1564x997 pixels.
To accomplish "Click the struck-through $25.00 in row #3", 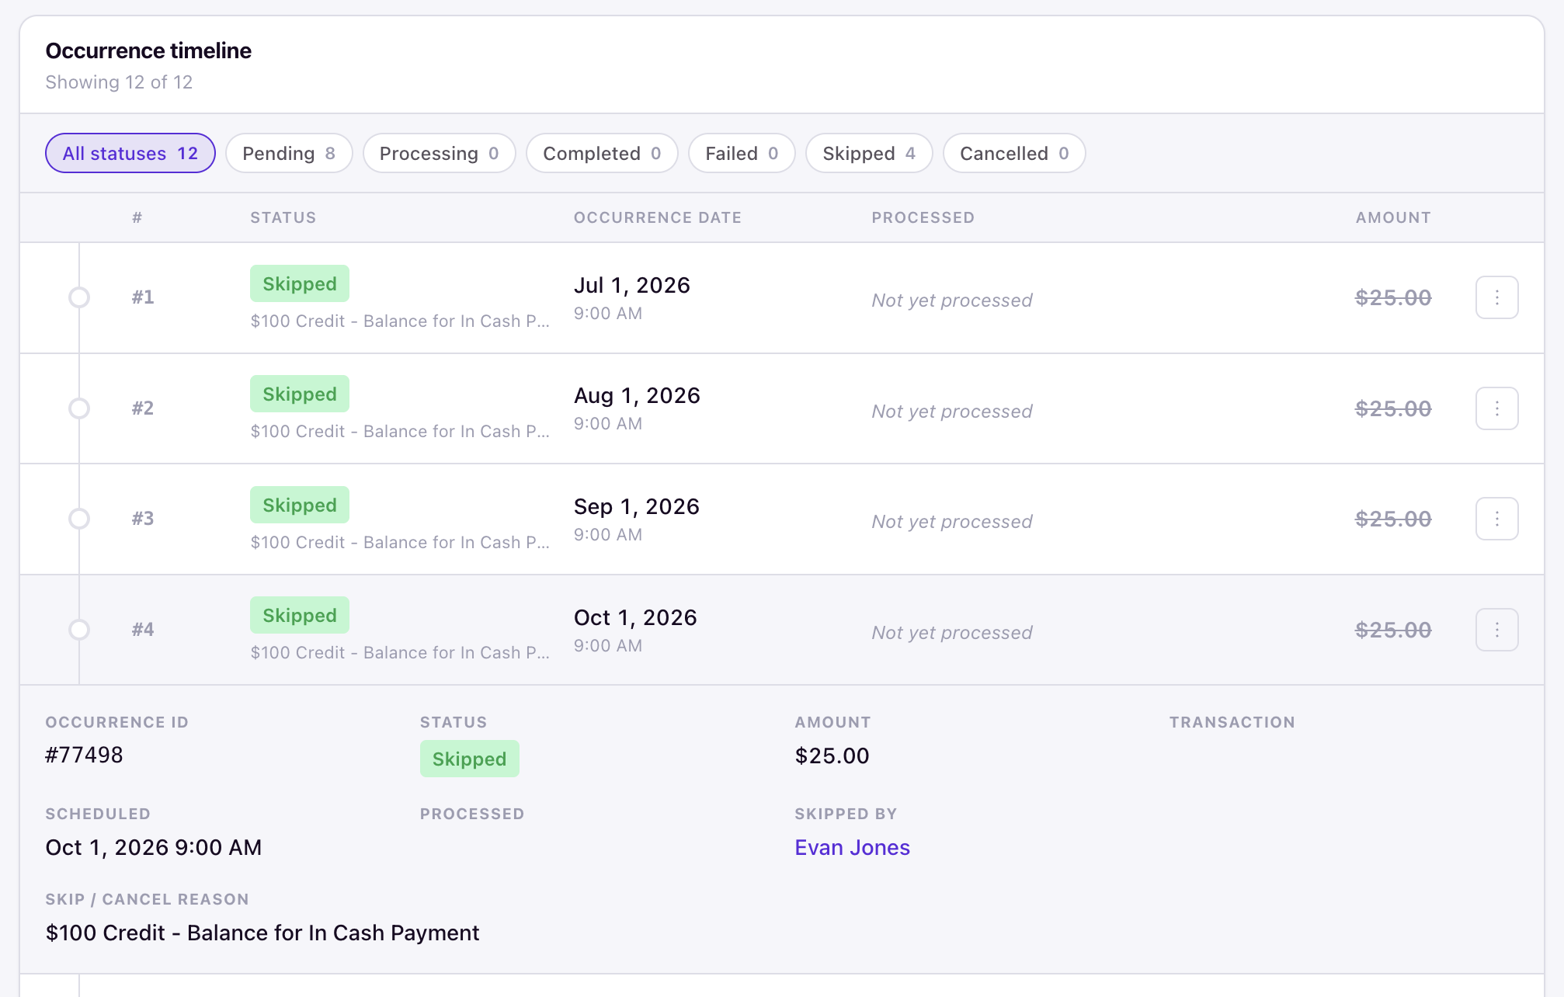I will coord(1393,519).
